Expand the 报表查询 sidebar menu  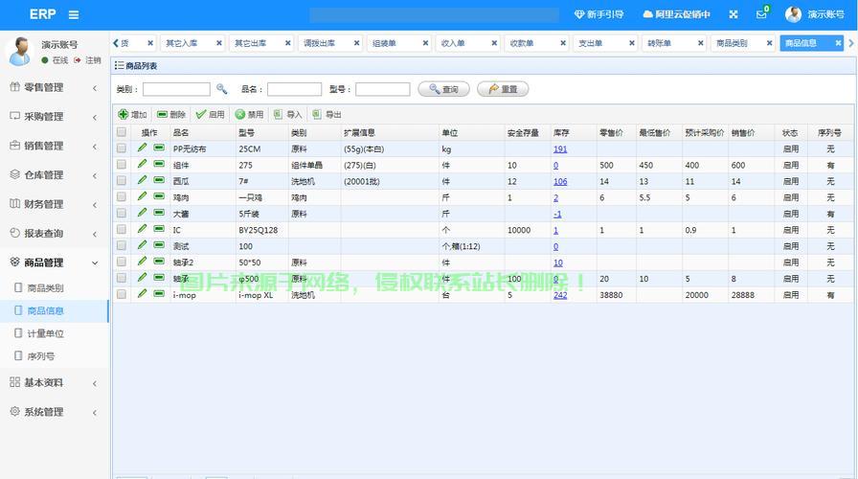55,234
